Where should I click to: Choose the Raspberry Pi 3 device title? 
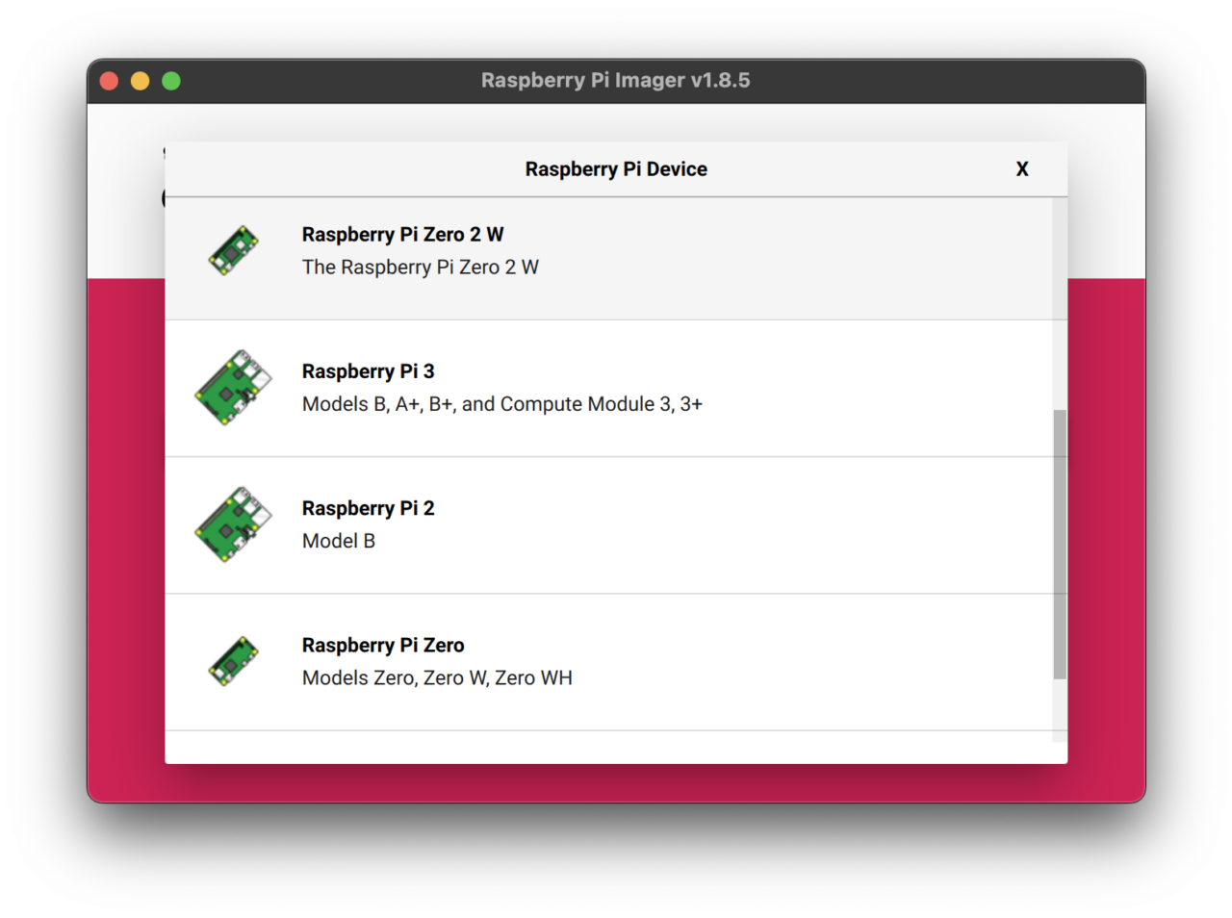[x=368, y=371]
